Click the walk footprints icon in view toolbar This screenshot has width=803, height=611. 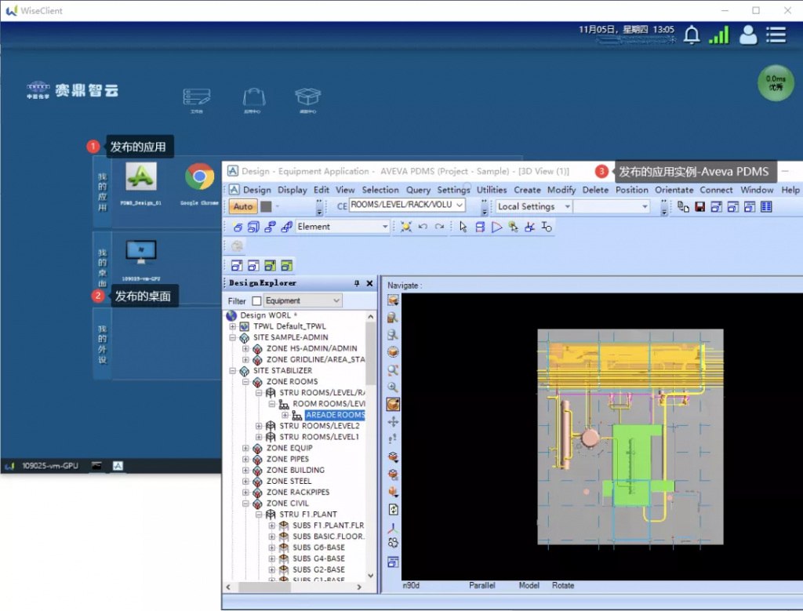tap(393, 439)
